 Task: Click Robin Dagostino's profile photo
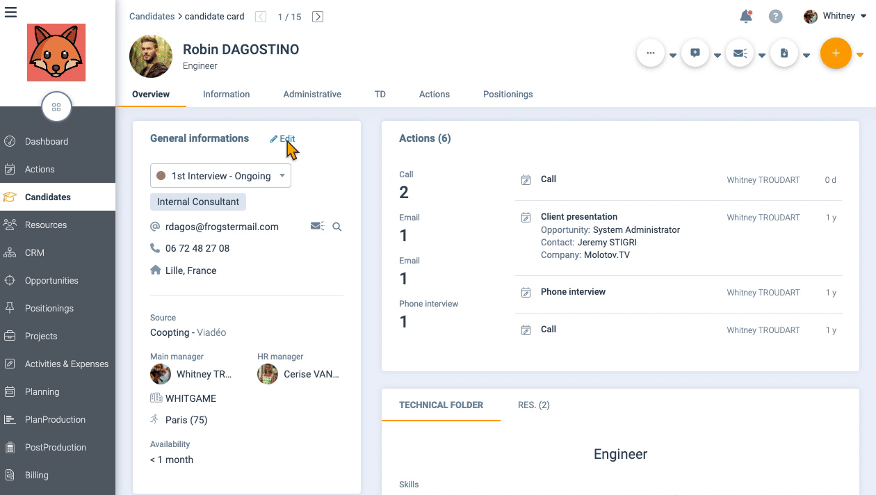click(151, 56)
